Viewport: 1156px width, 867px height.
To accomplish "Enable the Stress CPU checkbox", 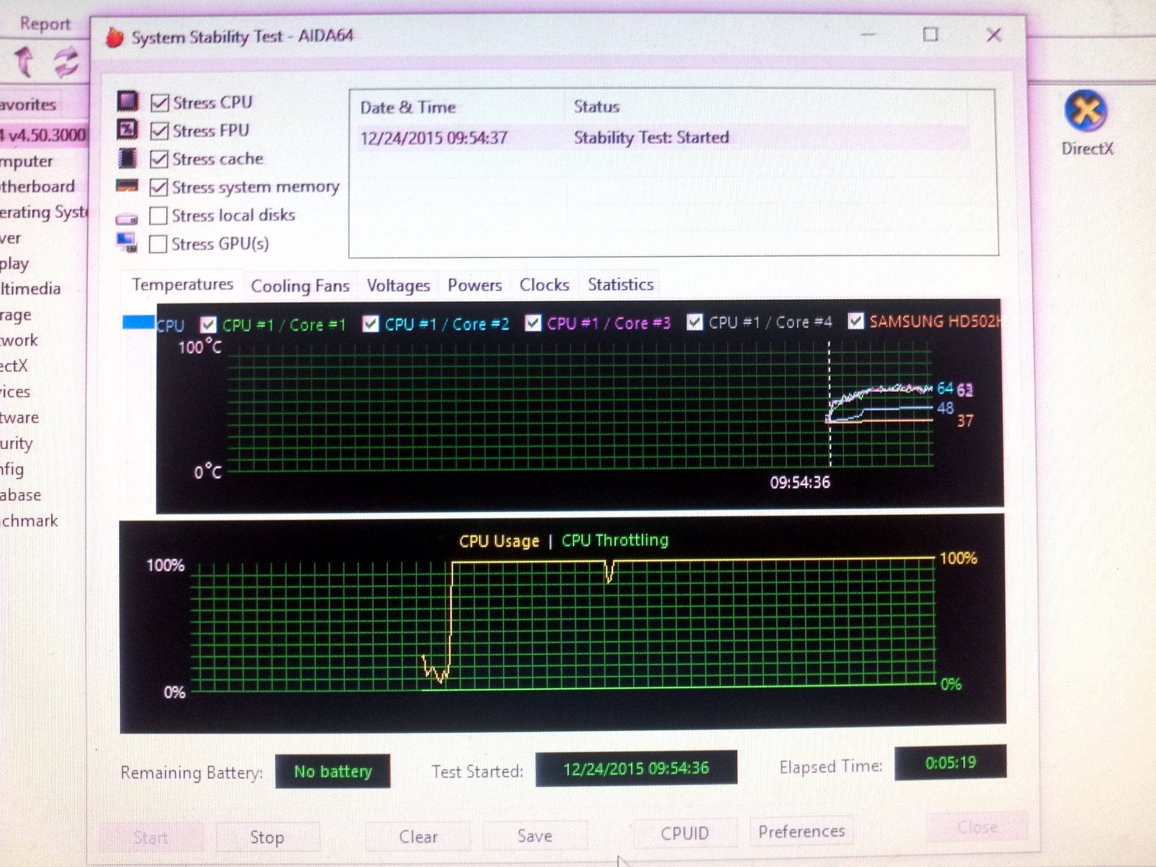I will (159, 103).
